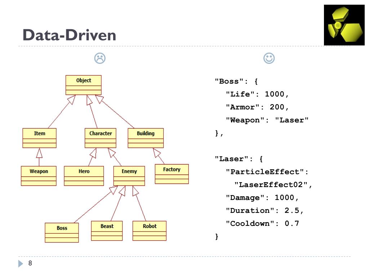This screenshot has width=369, height=277.
Task: Select the Enemy class box
Action: coord(129,176)
